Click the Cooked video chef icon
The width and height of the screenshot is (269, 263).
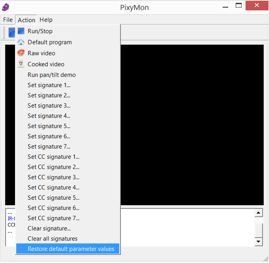[21, 64]
